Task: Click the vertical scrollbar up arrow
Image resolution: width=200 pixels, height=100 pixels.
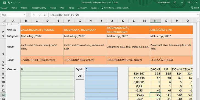Action: (x=198, y=20)
